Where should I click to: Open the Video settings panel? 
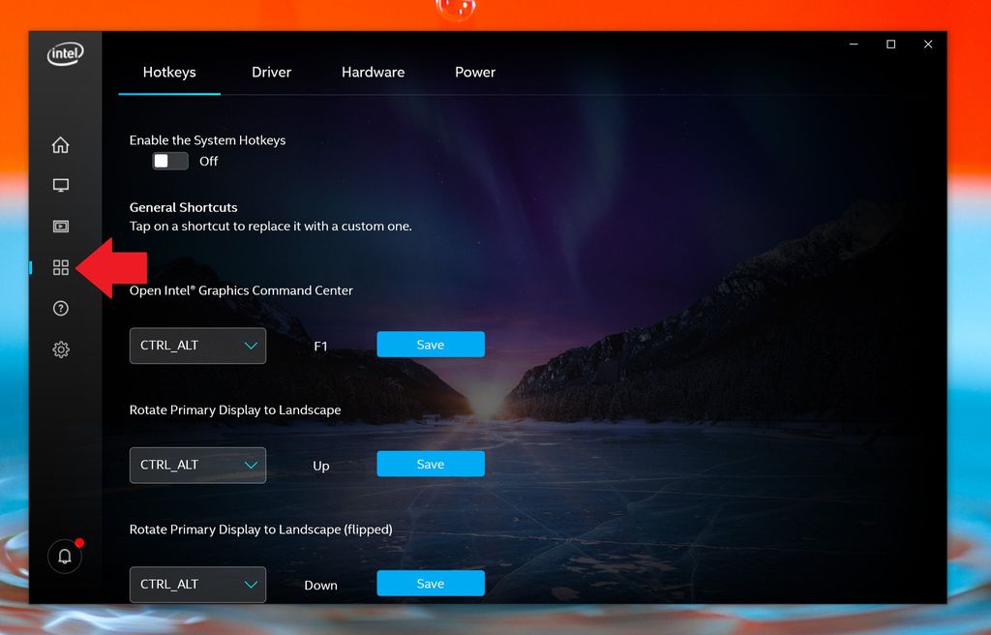[61, 226]
